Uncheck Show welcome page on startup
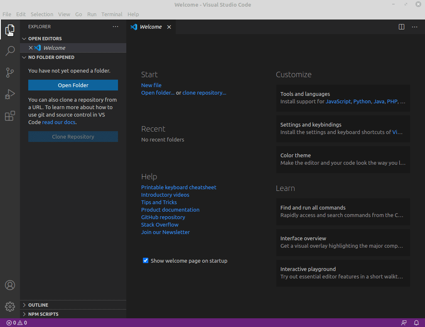The image size is (425, 327). click(146, 261)
